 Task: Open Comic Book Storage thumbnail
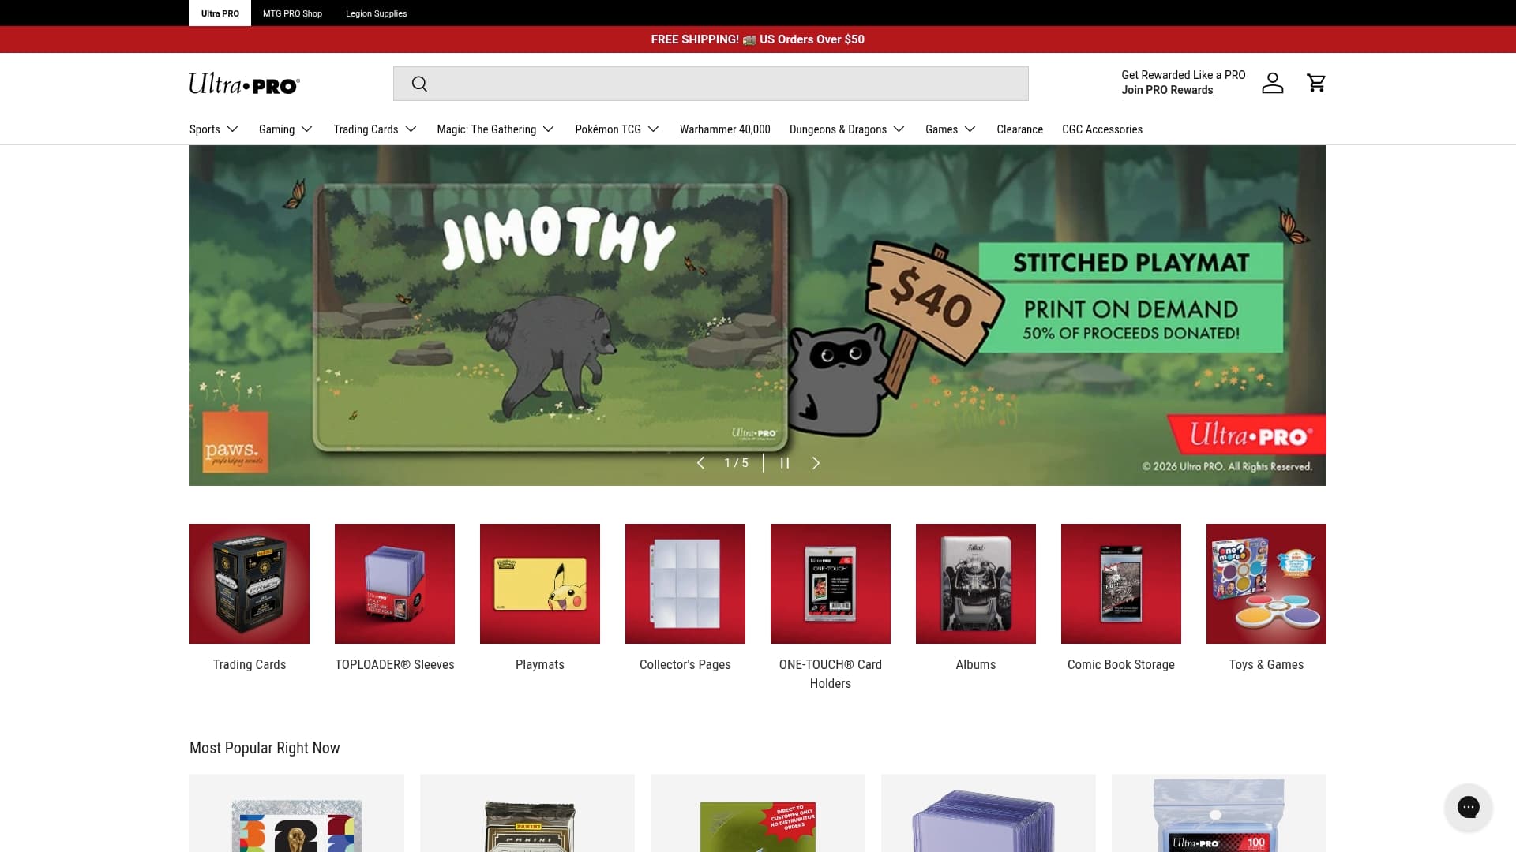(x=1121, y=584)
